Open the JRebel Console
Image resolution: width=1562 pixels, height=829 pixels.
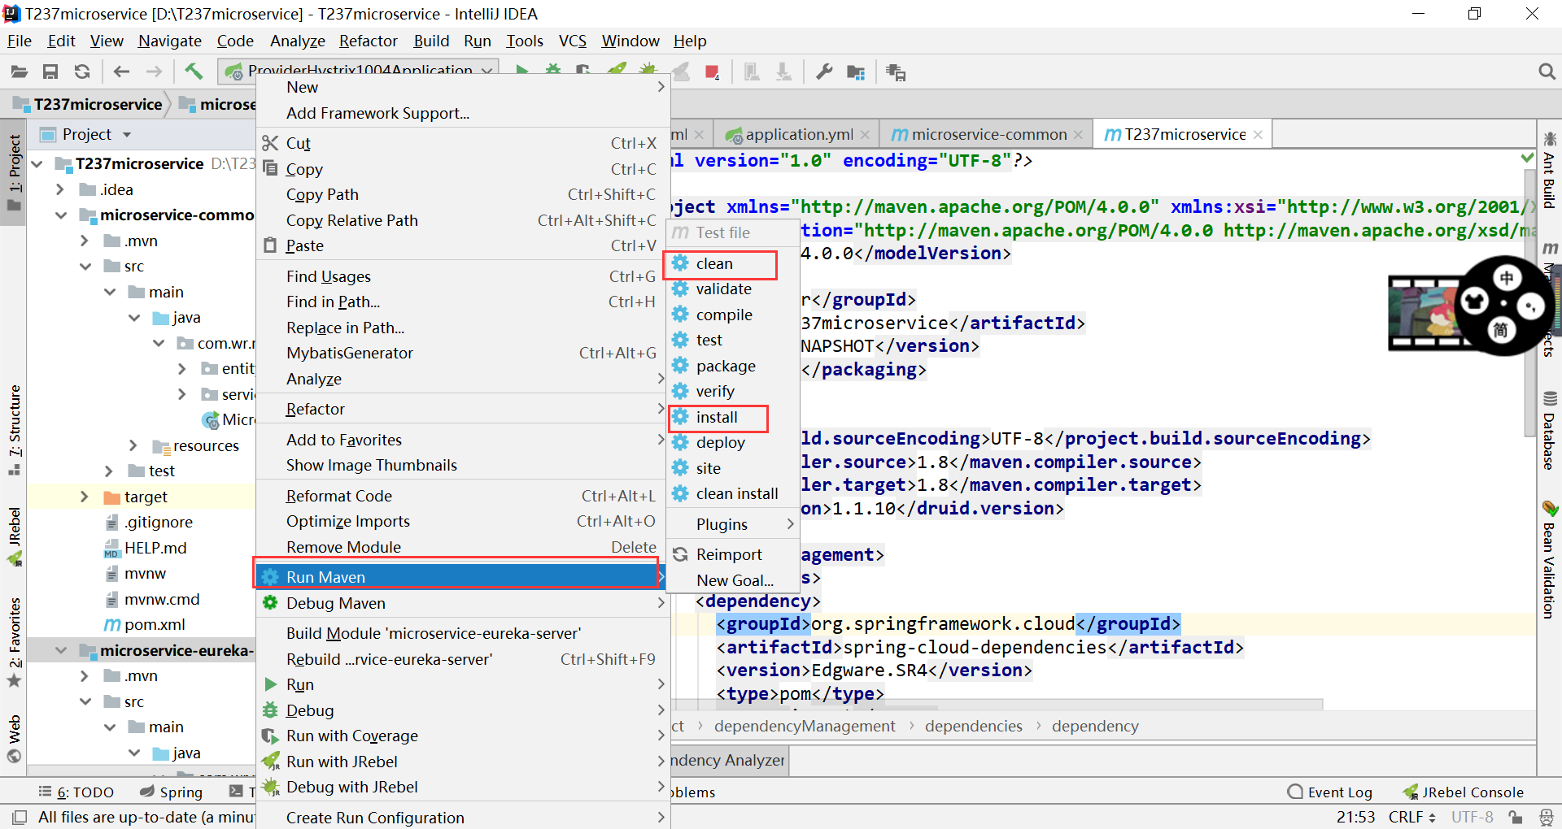(1463, 792)
